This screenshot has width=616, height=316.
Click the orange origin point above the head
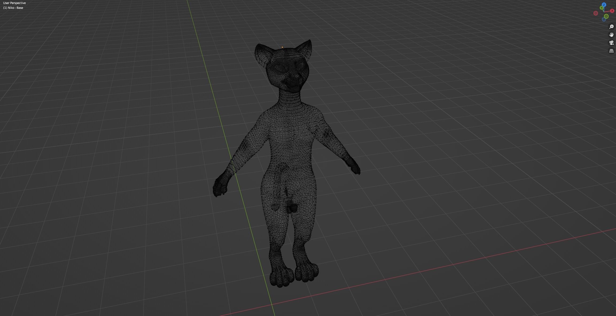[x=282, y=47]
